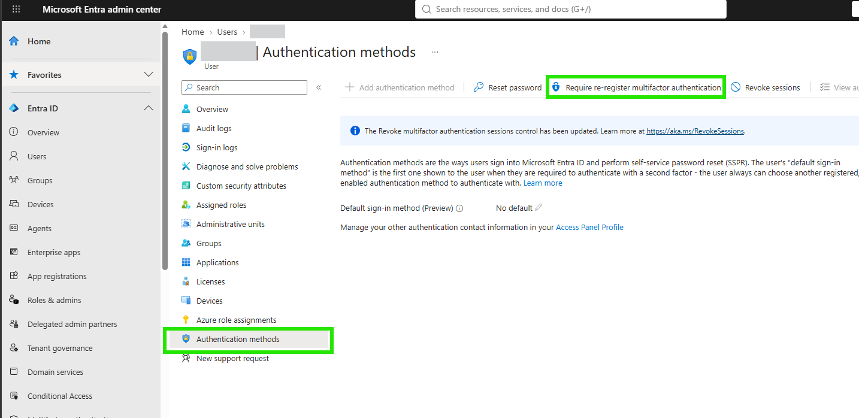Click the Agents icon in left nav
The image size is (859, 418).
(14, 228)
